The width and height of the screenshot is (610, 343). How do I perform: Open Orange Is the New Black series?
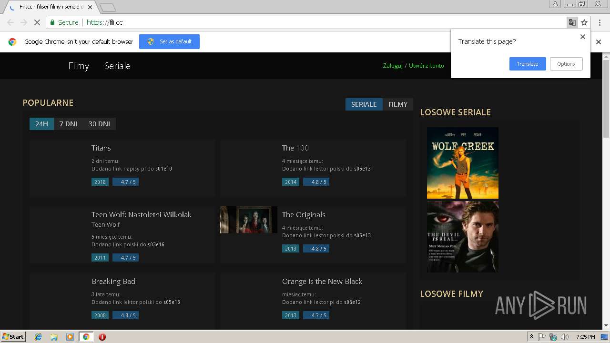(x=322, y=282)
